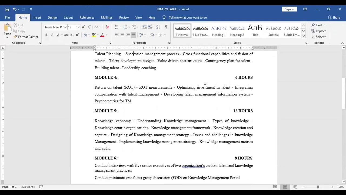
Task: Collapse the ribbon with the up chevron
Action: pos(342,43)
